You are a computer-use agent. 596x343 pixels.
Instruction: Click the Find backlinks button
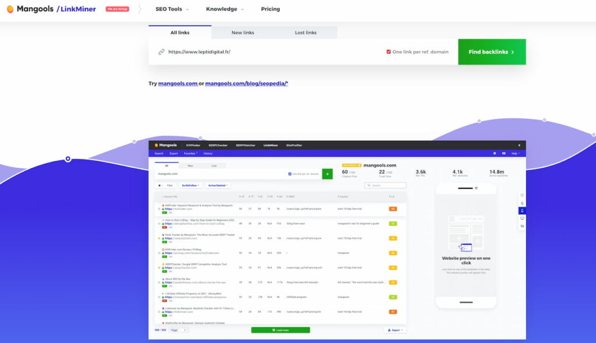(491, 52)
